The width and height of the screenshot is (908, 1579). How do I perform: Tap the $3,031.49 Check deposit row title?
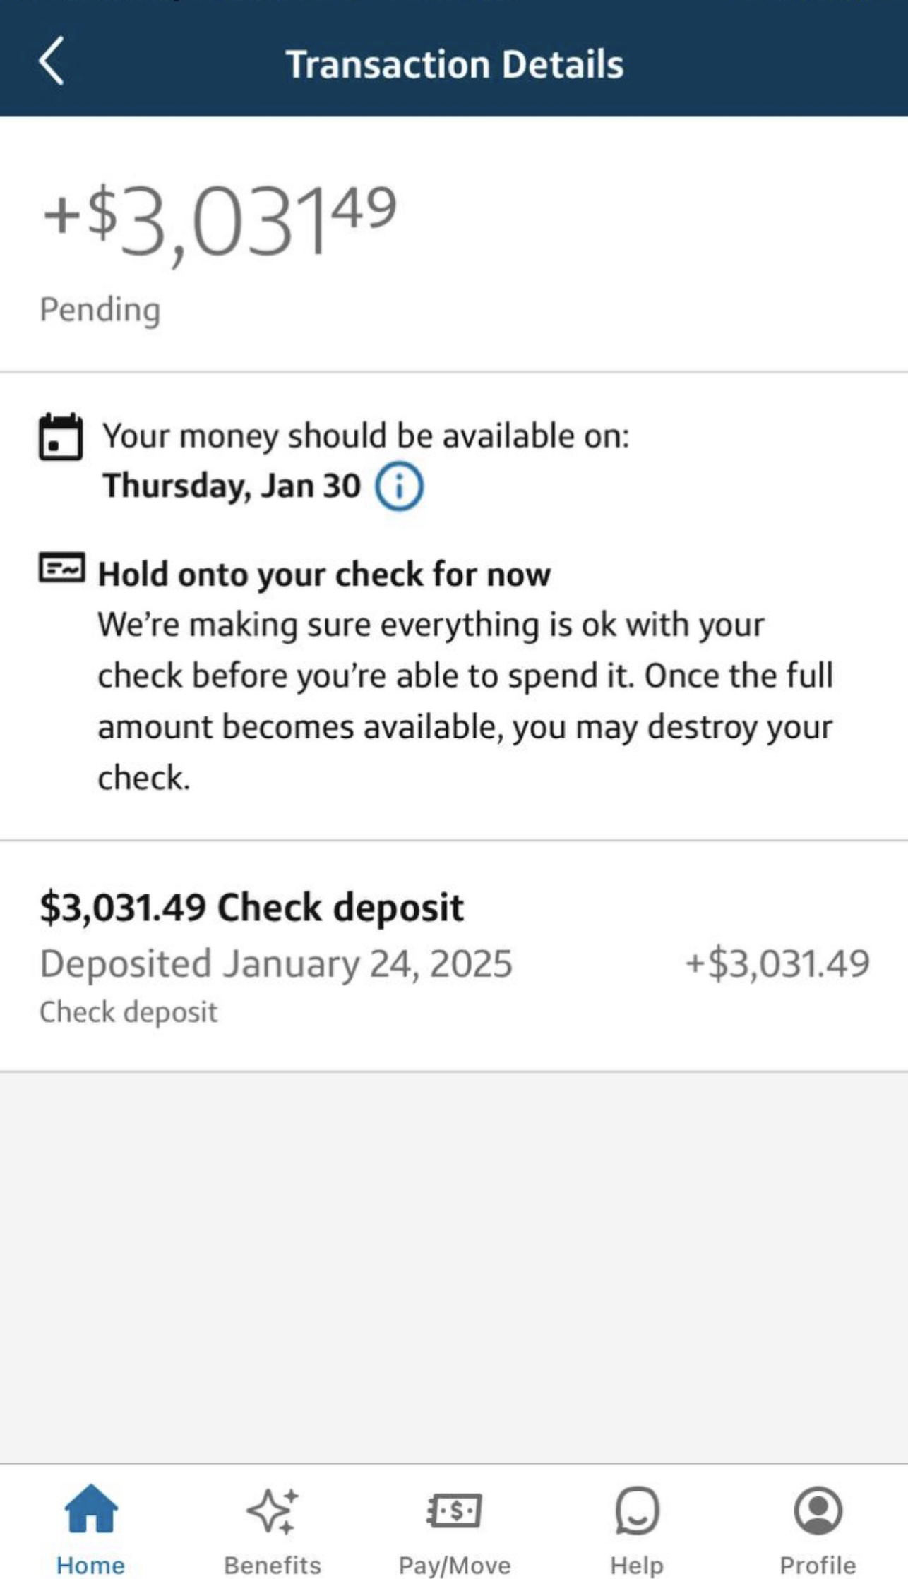[x=251, y=907]
